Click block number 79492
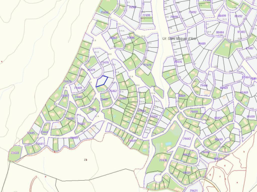257x192 pixels. [x=192, y=12]
